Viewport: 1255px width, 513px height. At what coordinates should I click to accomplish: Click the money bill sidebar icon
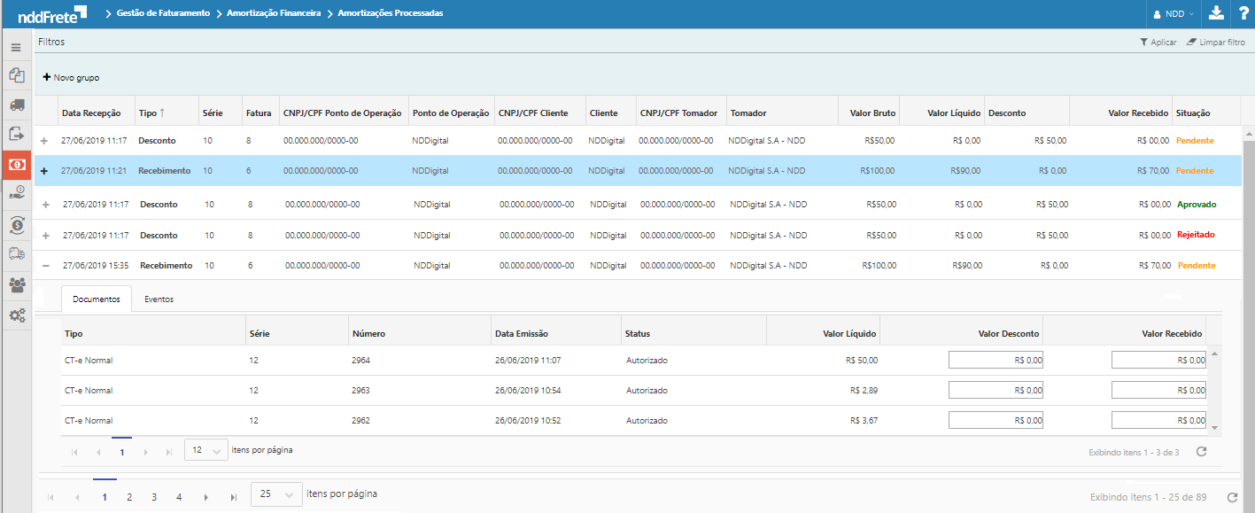(16, 165)
